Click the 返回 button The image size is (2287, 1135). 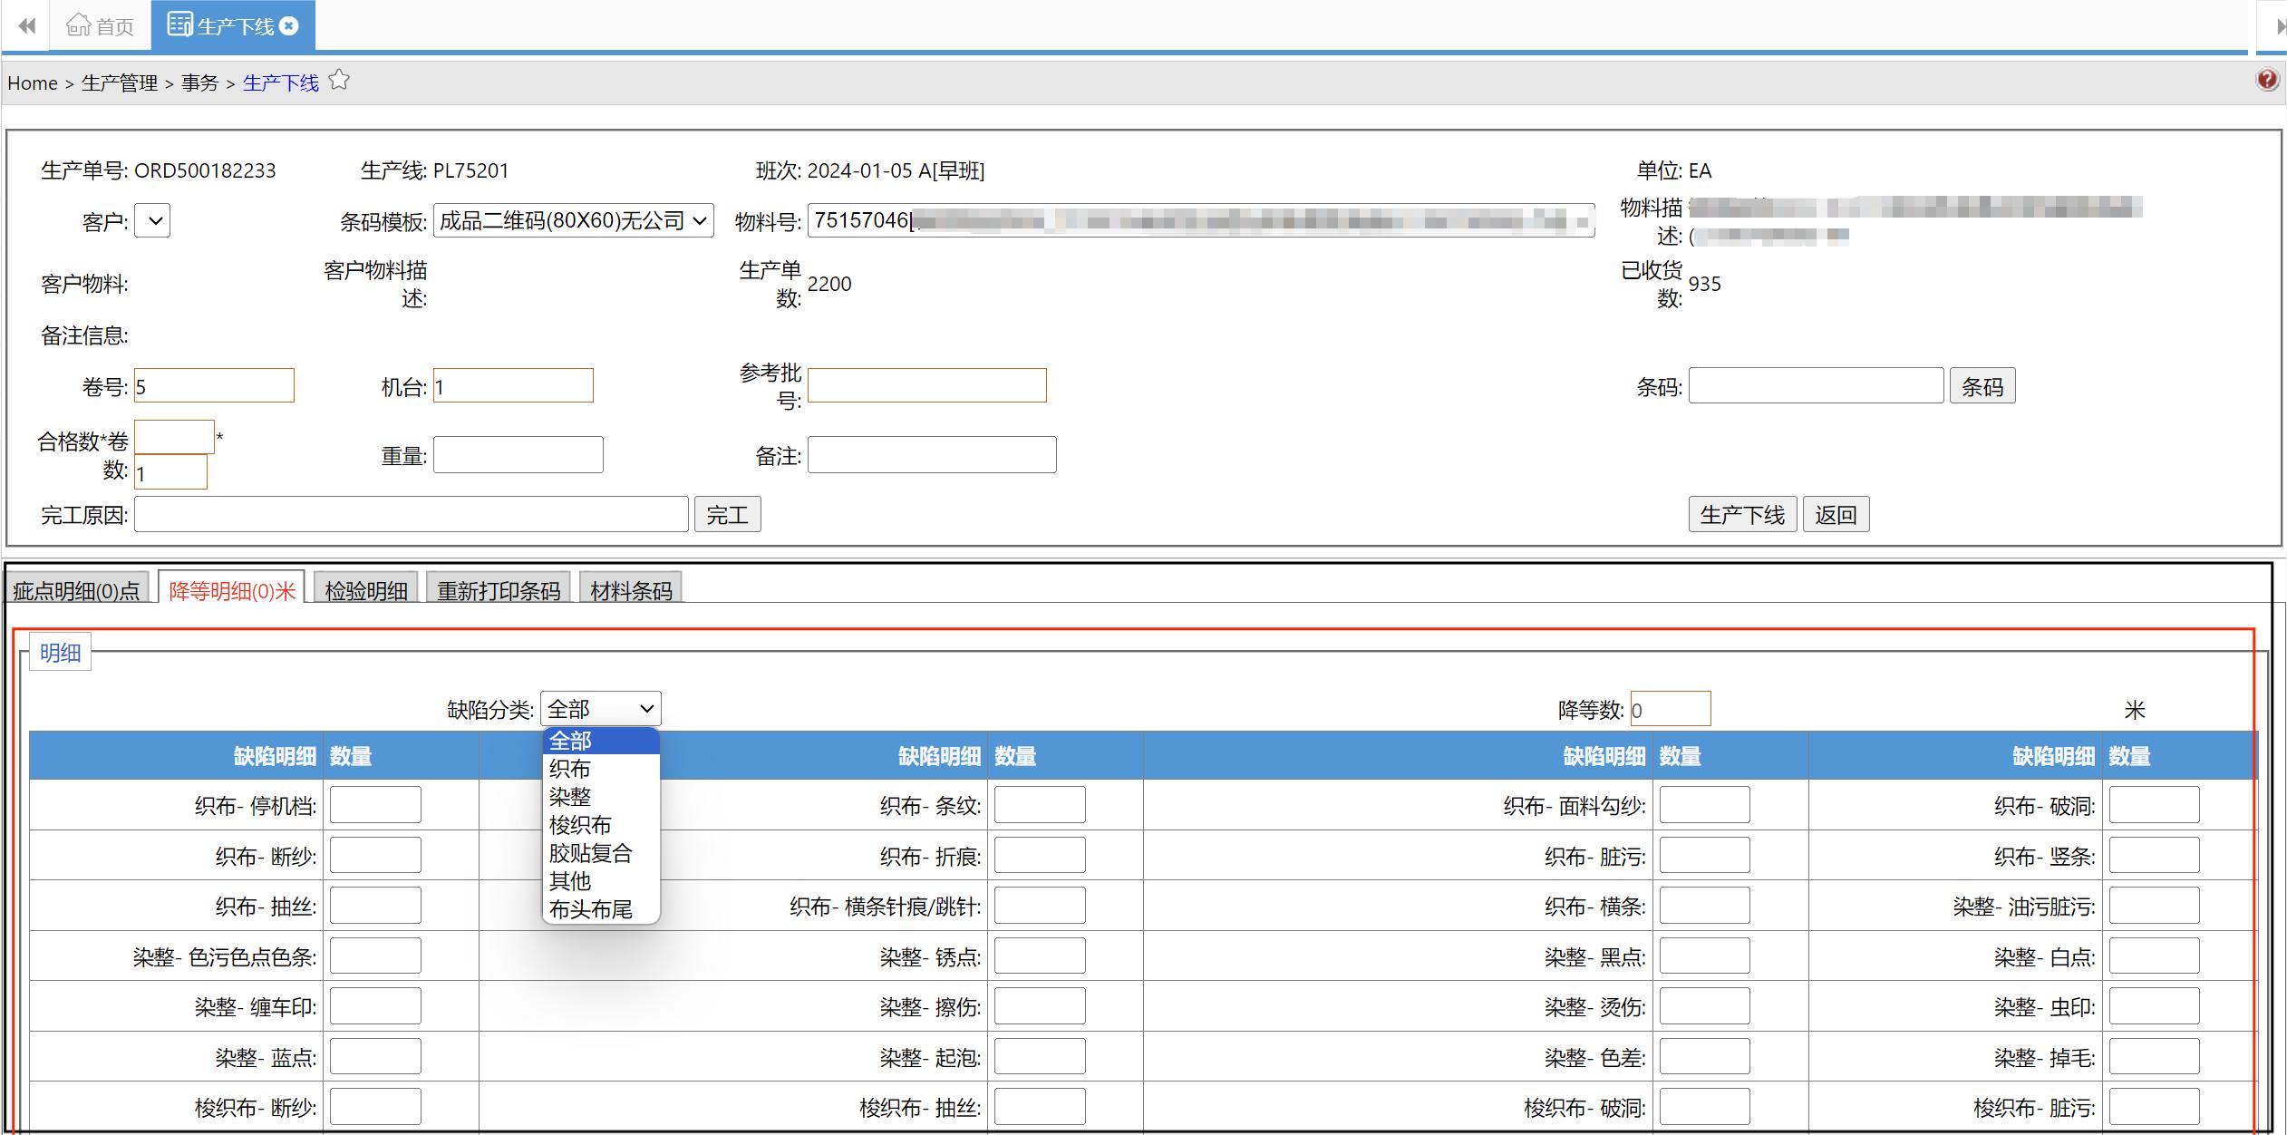pos(1836,514)
